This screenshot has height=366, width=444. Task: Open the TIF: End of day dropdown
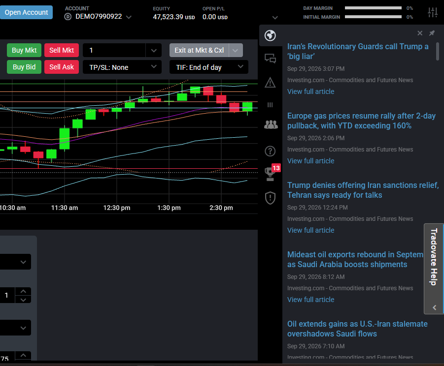pos(208,67)
